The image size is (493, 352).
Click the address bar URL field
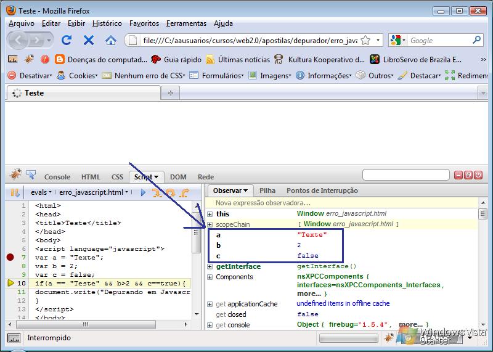click(250, 40)
